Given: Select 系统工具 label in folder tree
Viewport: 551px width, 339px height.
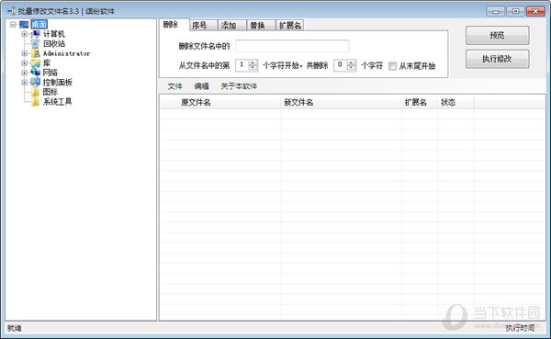Looking at the screenshot, I should (x=57, y=102).
